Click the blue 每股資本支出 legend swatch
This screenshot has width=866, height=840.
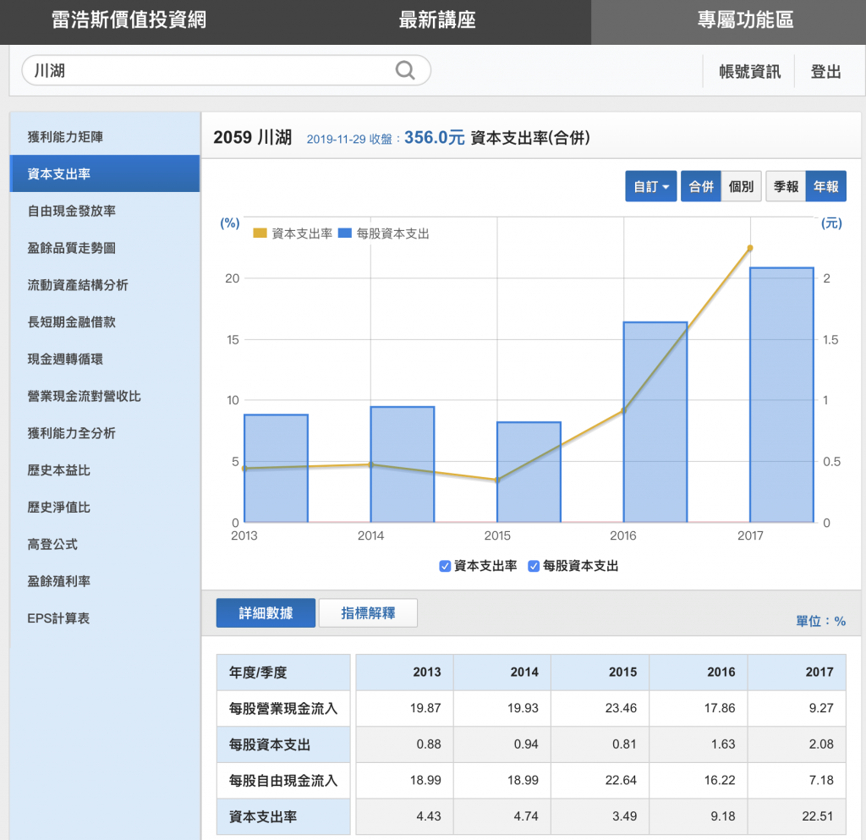tap(344, 233)
